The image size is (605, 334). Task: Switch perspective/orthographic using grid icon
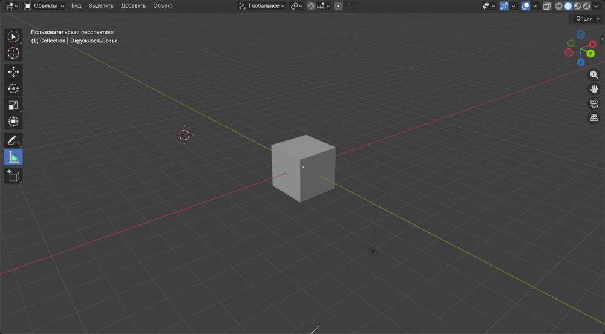594,118
